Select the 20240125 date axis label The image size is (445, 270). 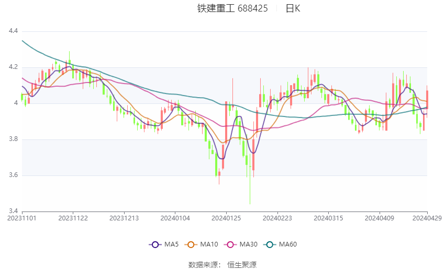point(226,217)
